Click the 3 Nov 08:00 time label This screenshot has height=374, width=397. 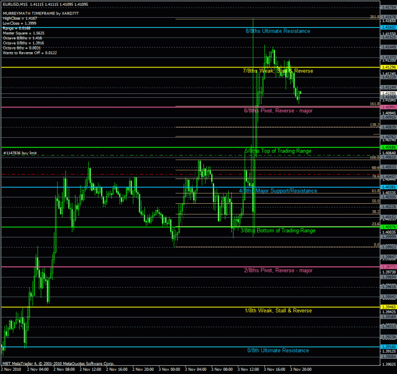tap(222, 370)
